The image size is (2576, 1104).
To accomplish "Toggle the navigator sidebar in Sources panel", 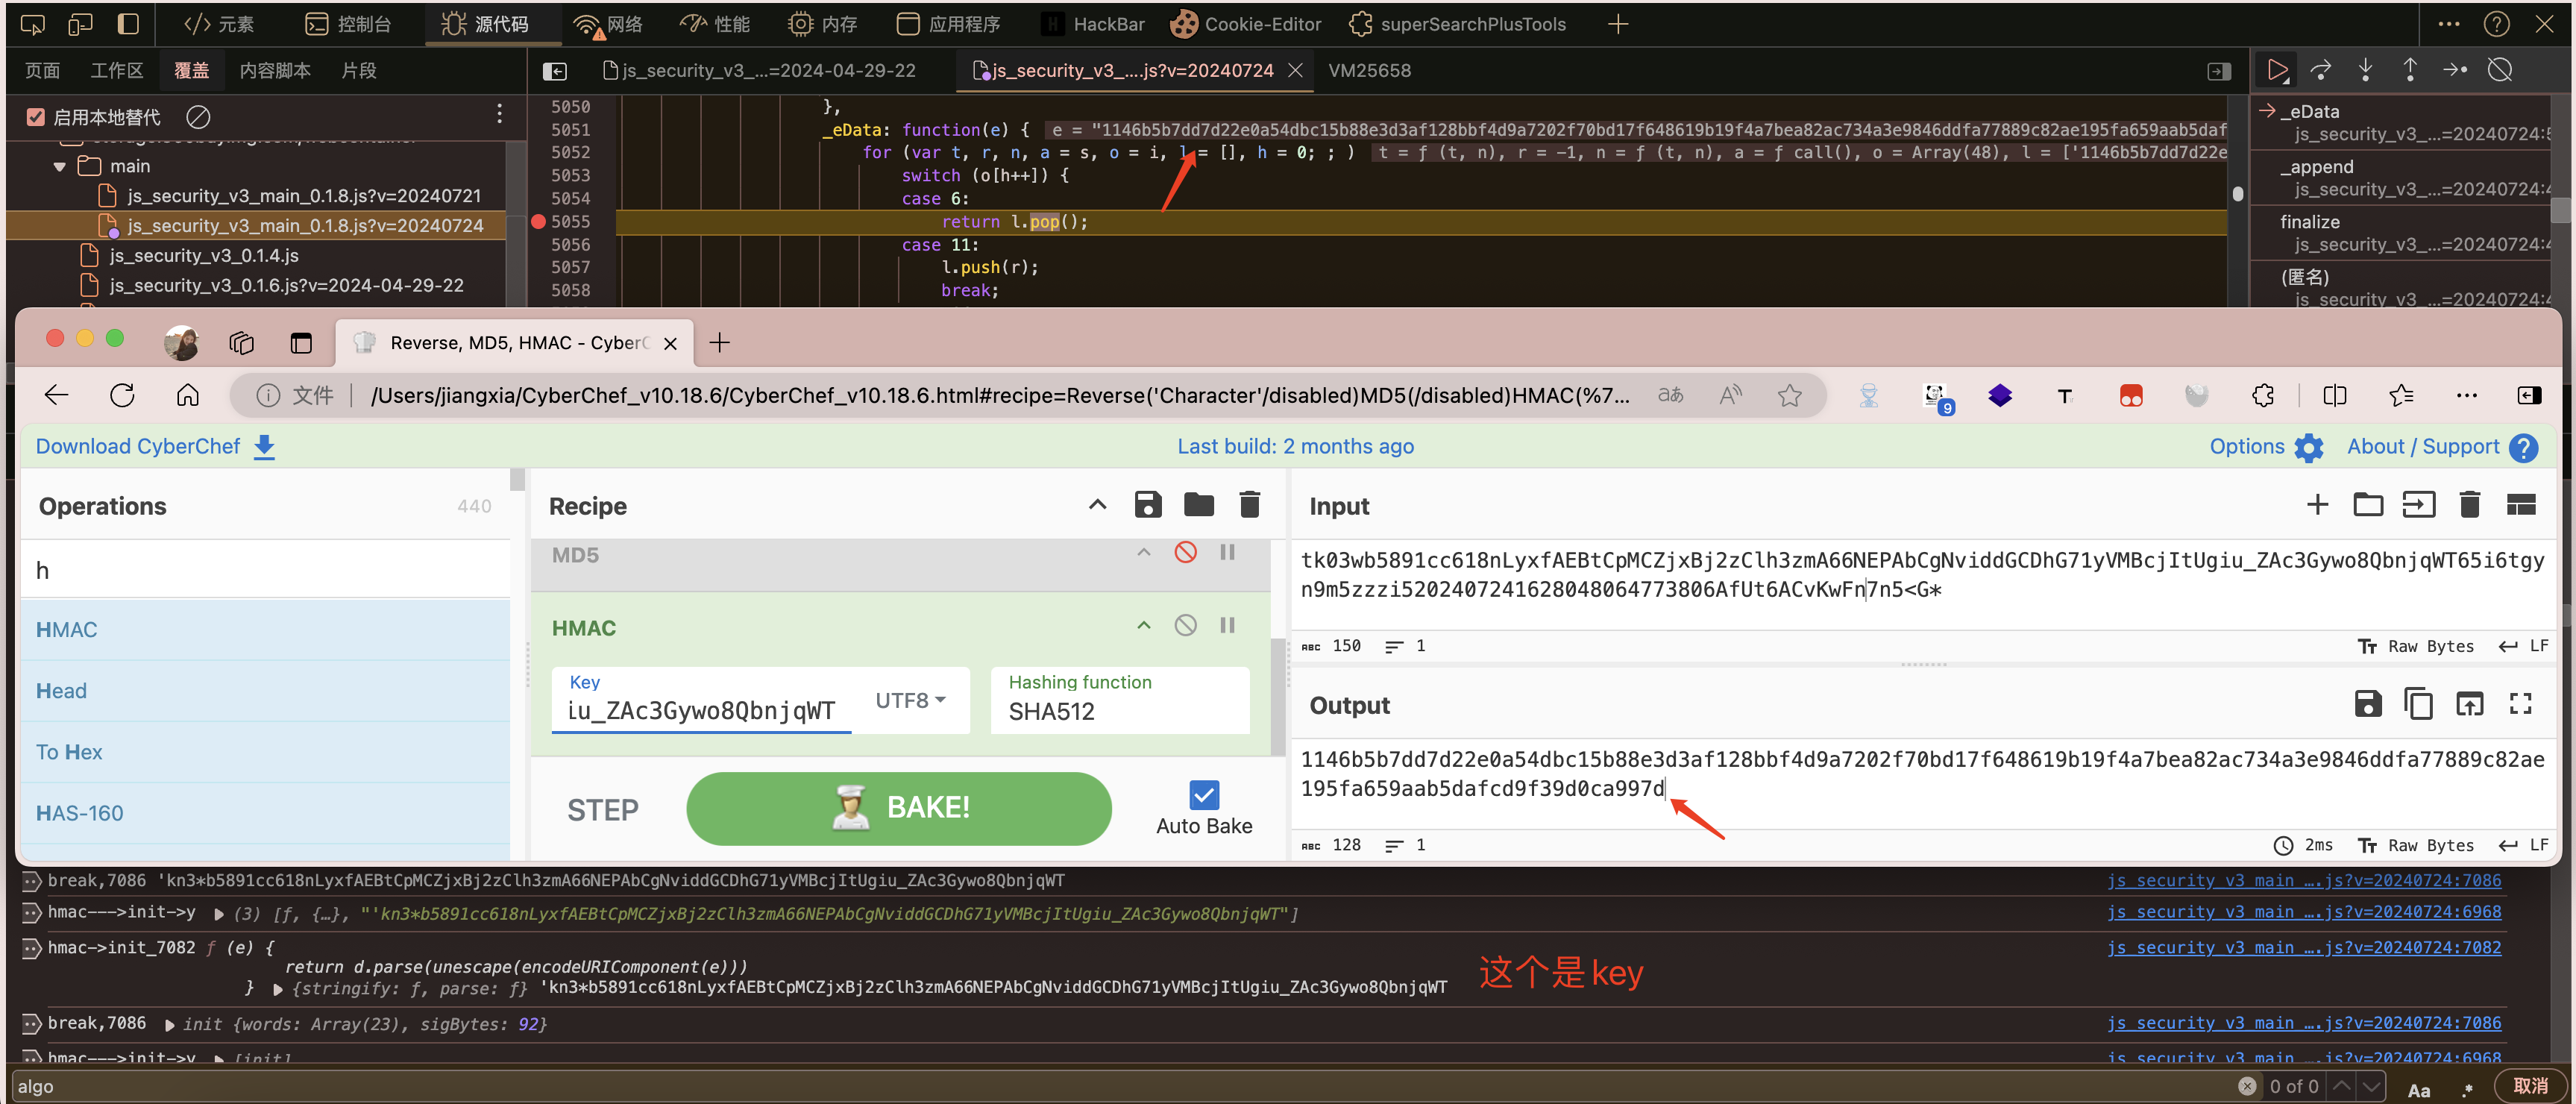I will tap(555, 71).
